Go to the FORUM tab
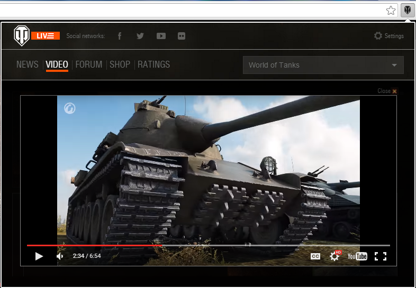Screen dimensions: 416x288 pyautogui.click(x=88, y=64)
